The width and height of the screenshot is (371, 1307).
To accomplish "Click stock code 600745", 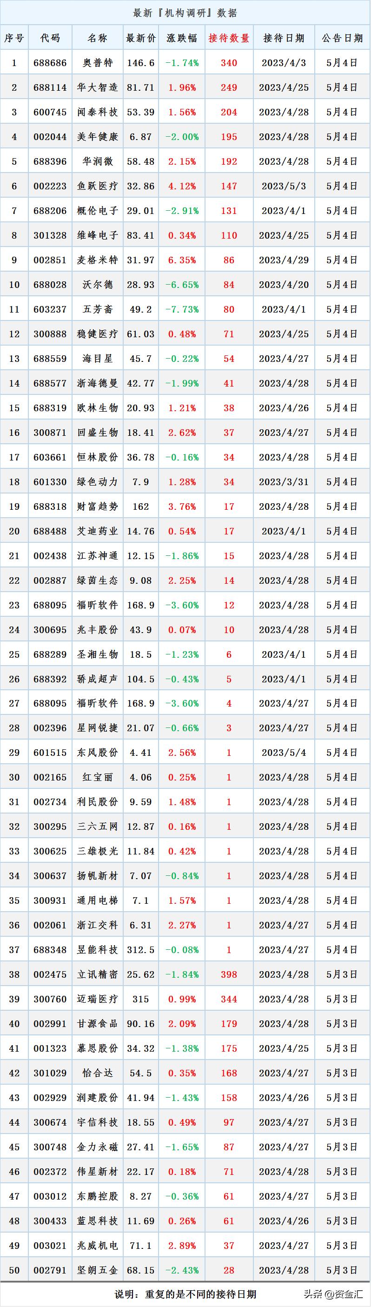I will [x=50, y=112].
